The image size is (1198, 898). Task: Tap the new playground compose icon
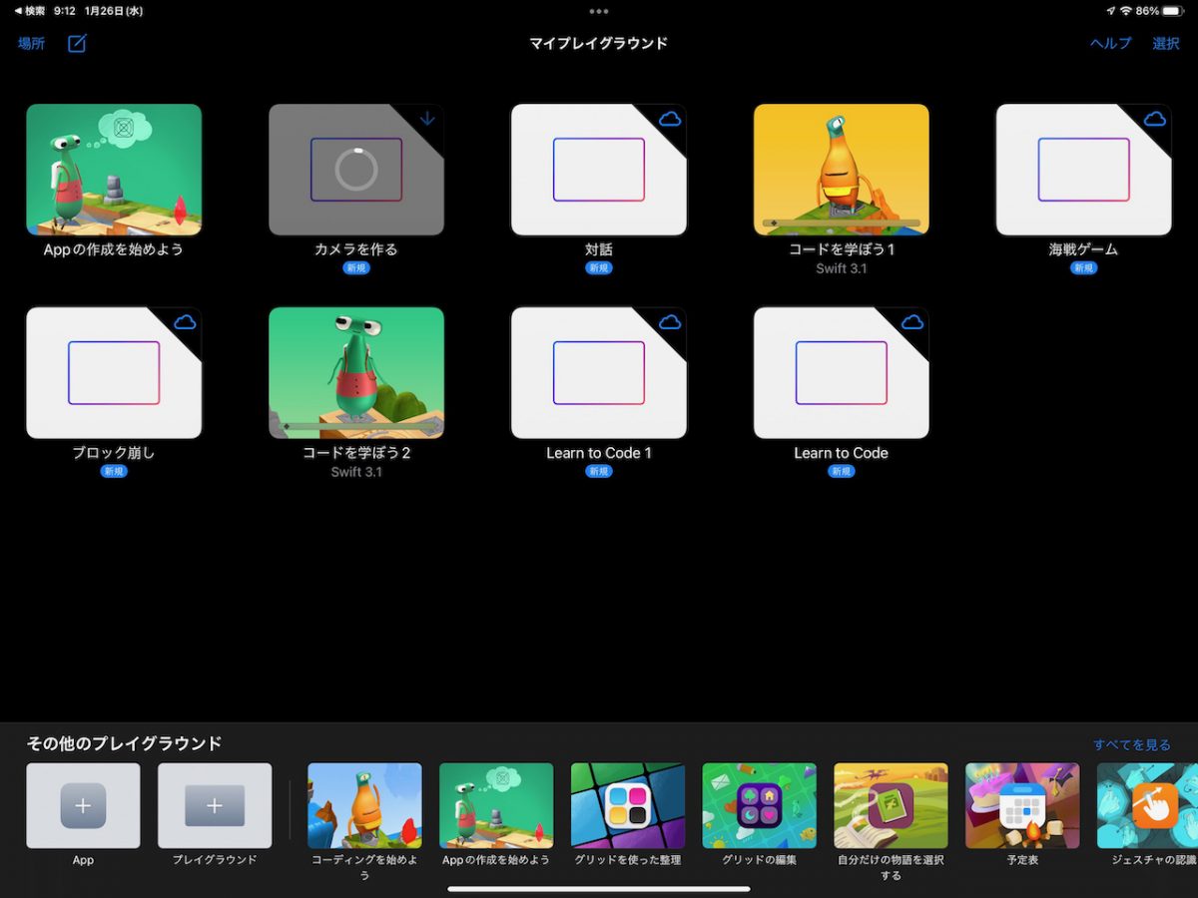point(77,43)
